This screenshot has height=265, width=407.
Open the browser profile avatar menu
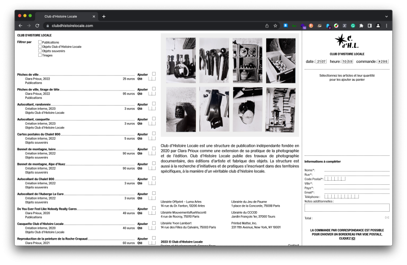pyautogui.click(x=378, y=25)
